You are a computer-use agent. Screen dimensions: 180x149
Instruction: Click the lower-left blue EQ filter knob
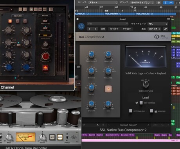[9, 67]
